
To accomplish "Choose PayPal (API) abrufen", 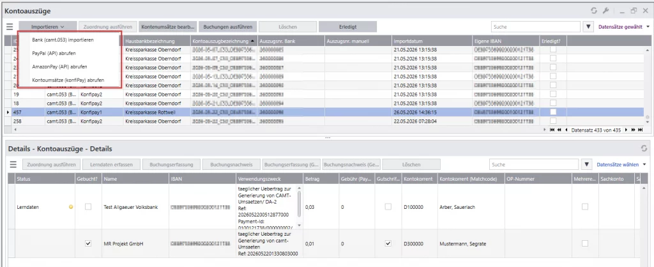I will [54, 54].
